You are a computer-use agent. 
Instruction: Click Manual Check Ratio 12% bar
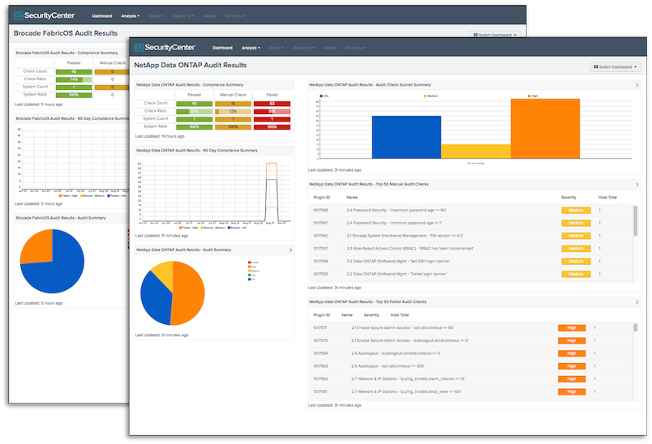pyautogui.click(x=233, y=111)
